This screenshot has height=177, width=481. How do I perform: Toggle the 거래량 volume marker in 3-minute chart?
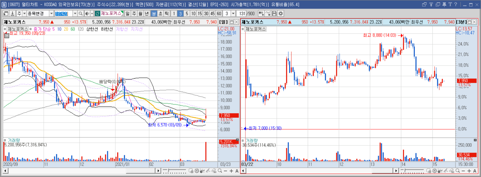243,140
